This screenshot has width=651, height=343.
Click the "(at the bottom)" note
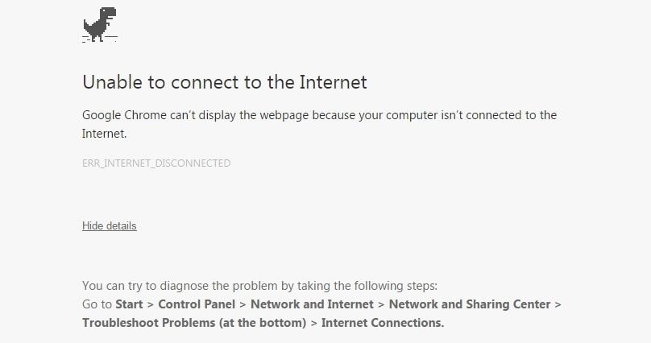click(268, 323)
